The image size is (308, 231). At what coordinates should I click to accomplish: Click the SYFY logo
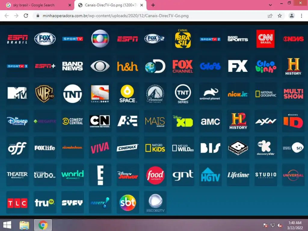(x=72, y=203)
